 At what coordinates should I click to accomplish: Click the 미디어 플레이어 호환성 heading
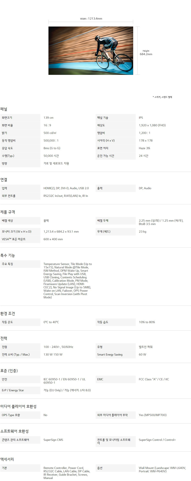18,407
